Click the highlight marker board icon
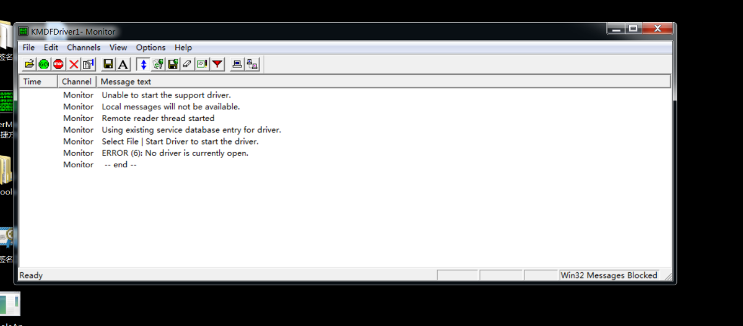Viewport: 743px width, 326px height. 202,64
